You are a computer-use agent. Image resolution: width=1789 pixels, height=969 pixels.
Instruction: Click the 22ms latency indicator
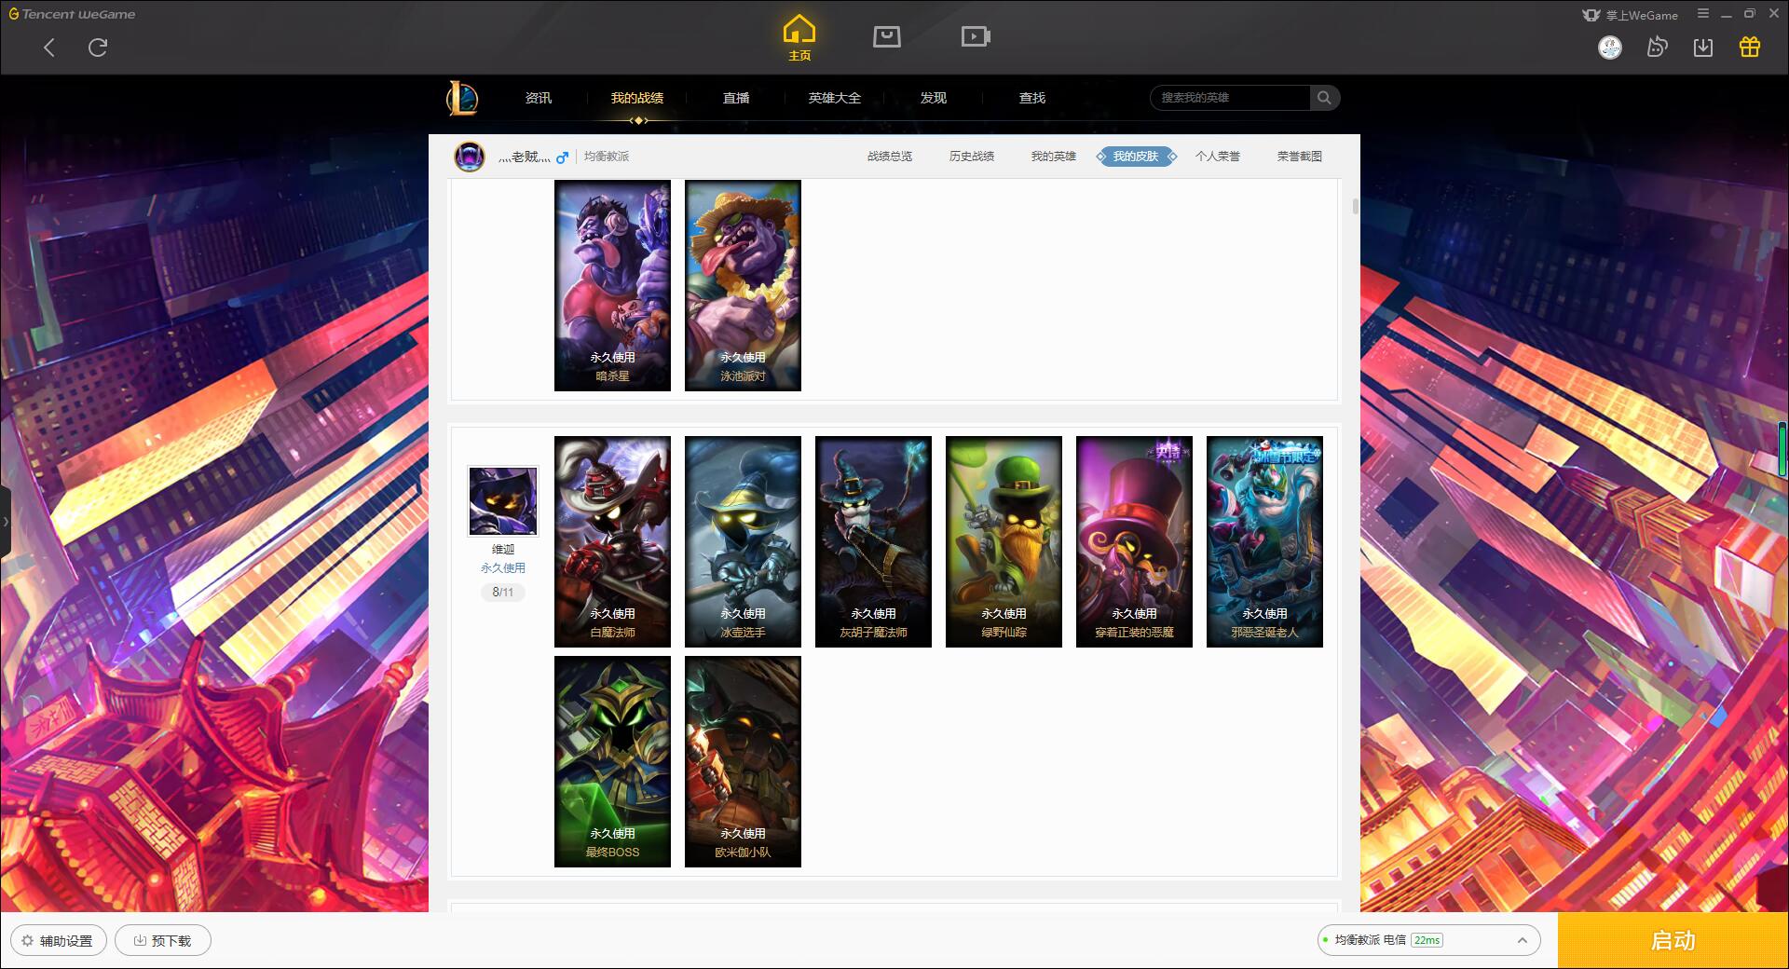(1427, 940)
